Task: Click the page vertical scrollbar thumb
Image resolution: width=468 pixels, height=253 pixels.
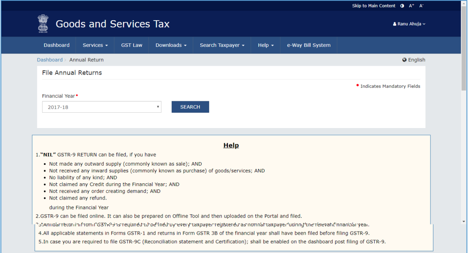Action: tap(464, 49)
